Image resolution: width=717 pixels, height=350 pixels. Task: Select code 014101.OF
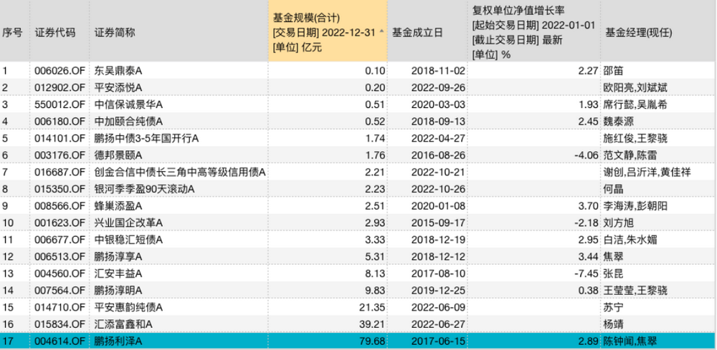click(x=60, y=138)
